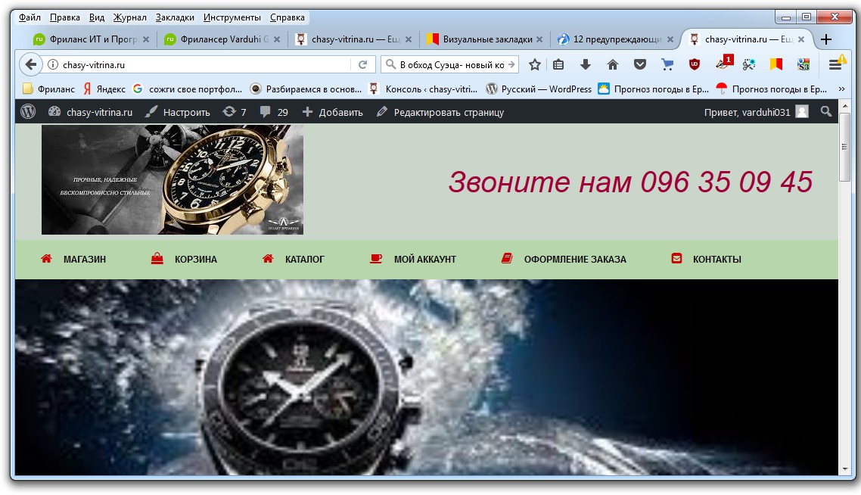The image size is (861, 495).
Task: Click the chasy-vitrina.ru admin bar site link
Action: click(x=91, y=112)
